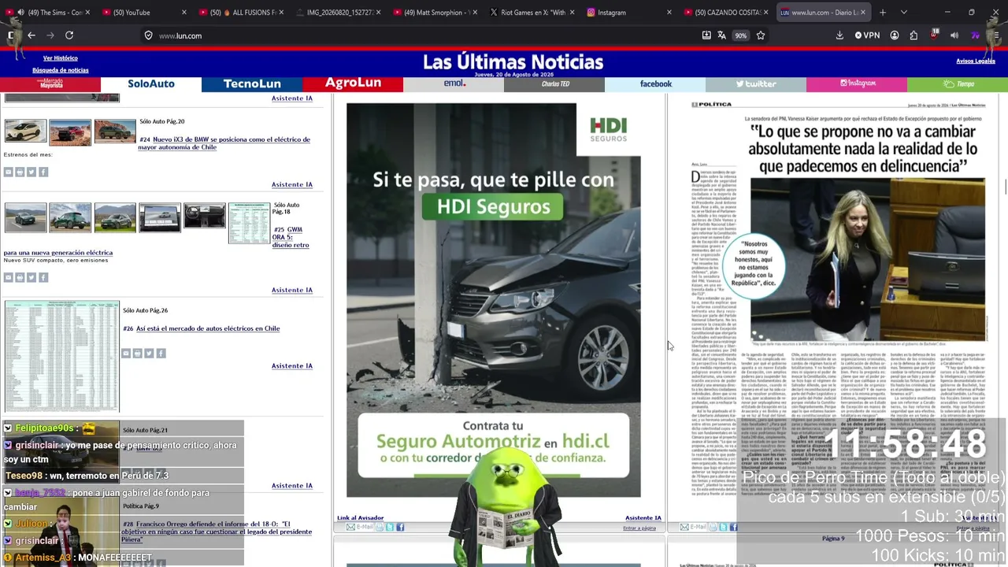The width and height of the screenshot is (1008, 567).
Task: Open the translate page icon
Action: [721, 35]
